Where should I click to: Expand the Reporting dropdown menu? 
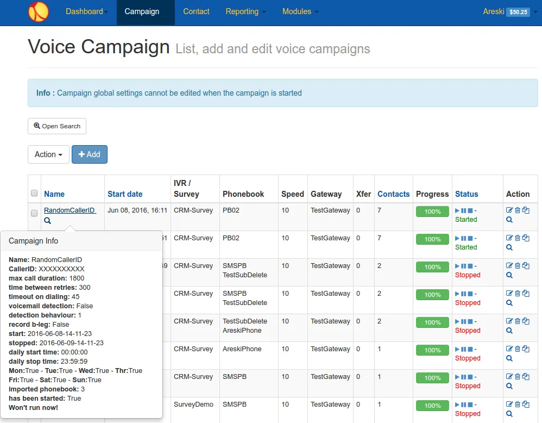coord(245,11)
